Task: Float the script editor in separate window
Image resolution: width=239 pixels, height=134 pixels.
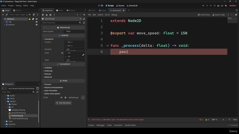Action: coord(236,15)
